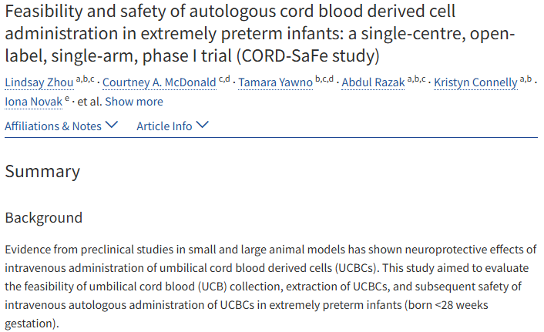Click Show more to reveal all authors
Image resolution: width=544 pixels, height=332 pixels.
click(134, 102)
